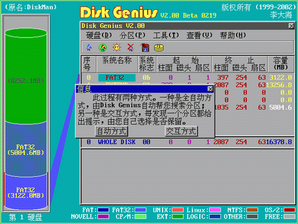Open the 工具(T) menu

pyautogui.click(x=166, y=35)
